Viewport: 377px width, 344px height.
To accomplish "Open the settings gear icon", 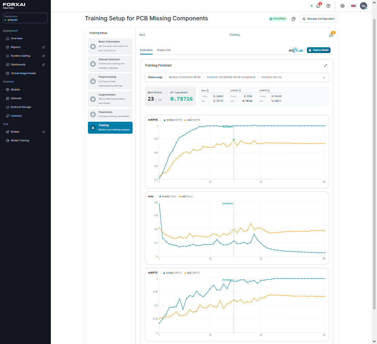I will (342, 6).
